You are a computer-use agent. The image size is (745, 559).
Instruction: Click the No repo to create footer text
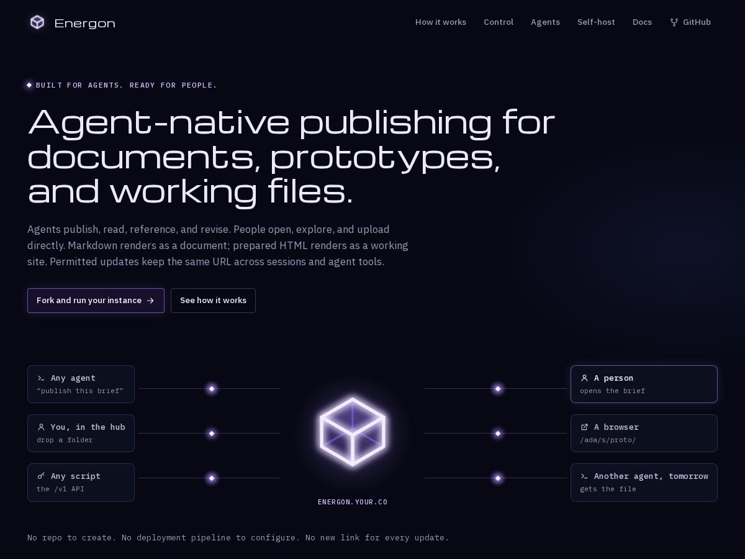pos(238,538)
